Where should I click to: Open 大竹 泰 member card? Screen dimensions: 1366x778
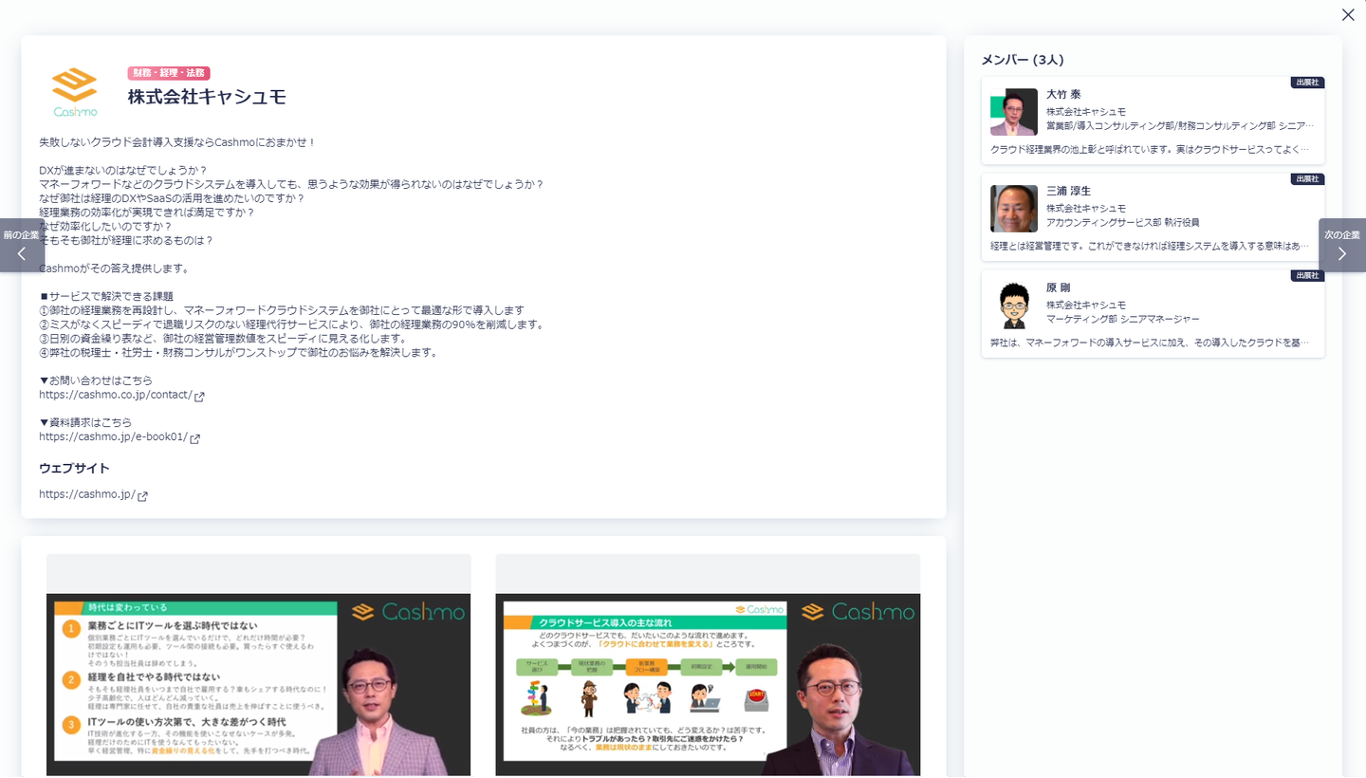pyautogui.click(x=1153, y=120)
